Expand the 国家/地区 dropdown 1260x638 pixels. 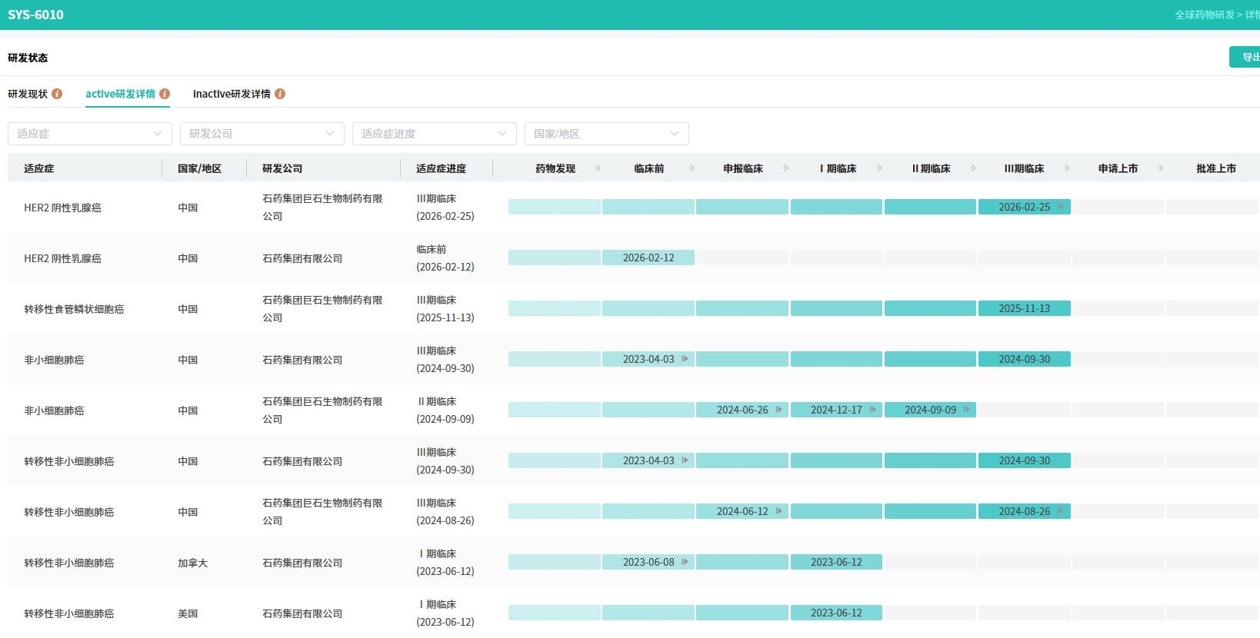click(606, 134)
